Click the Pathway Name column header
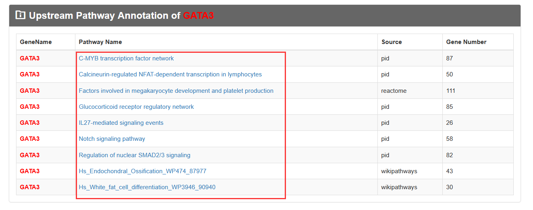Image resolution: width=533 pixels, height=210 pixels. (100, 42)
